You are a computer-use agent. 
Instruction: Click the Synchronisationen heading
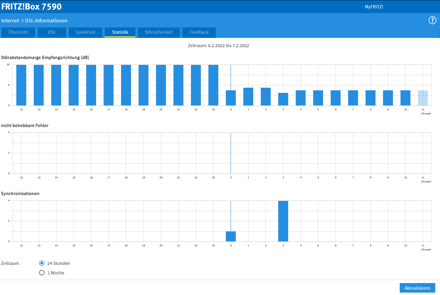(20, 194)
